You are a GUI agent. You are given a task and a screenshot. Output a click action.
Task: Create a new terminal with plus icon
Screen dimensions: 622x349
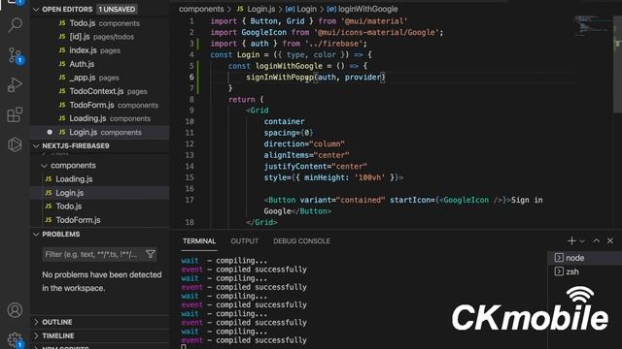571,240
